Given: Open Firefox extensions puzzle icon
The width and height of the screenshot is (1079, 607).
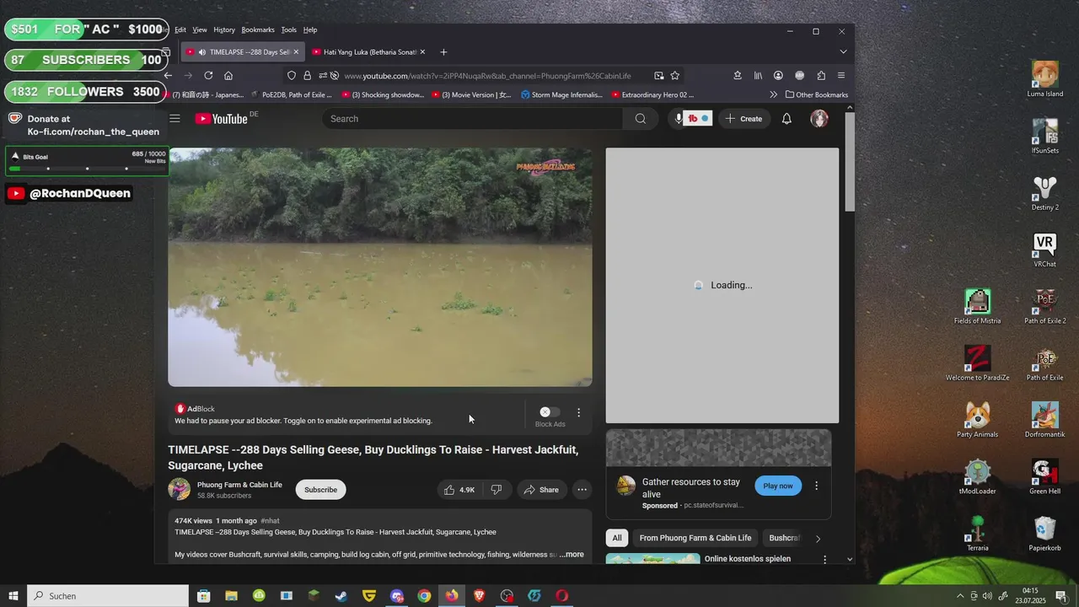Looking at the screenshot, I should (821, 75).
